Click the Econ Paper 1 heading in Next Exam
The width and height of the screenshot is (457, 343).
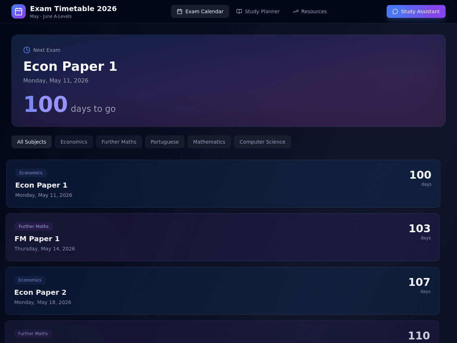70,66
